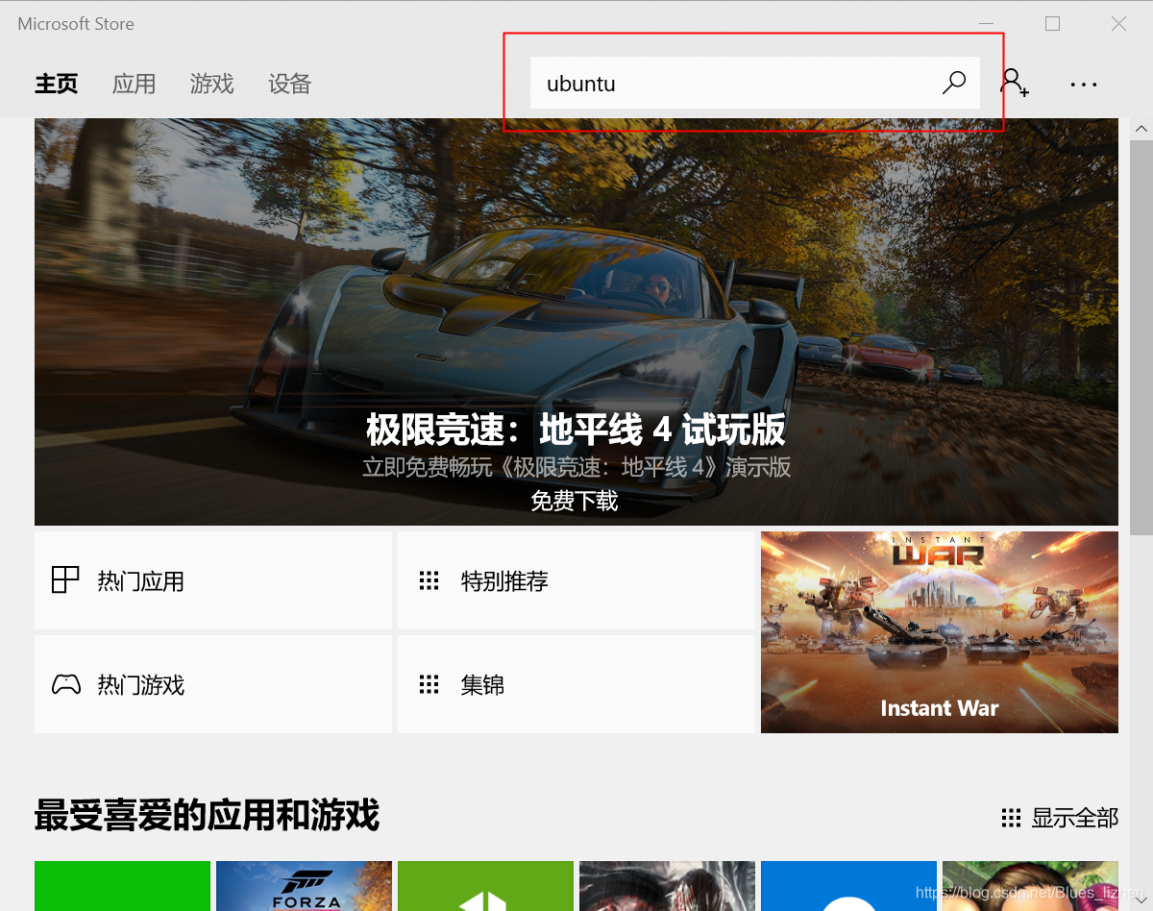Click the vertical scrollbar thumb

pos(1141,336)
